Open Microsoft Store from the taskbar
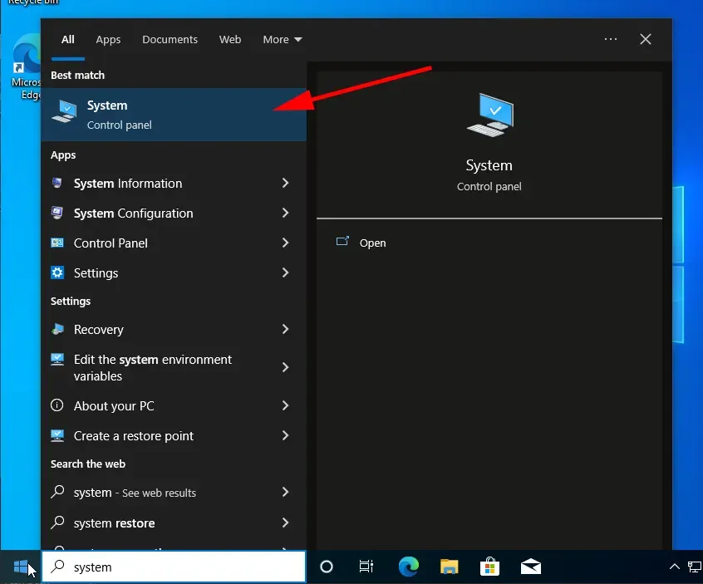The image size is (703, 584). 489,567
